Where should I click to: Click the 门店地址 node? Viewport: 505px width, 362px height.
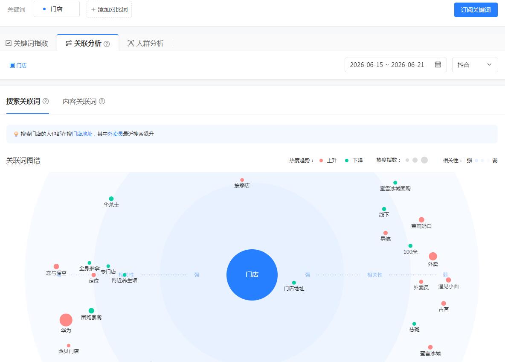click(x=294, y=283)
